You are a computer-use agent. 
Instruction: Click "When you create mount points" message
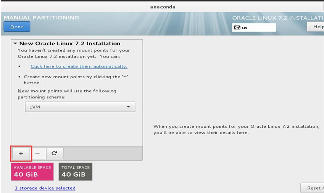point(236,129)
